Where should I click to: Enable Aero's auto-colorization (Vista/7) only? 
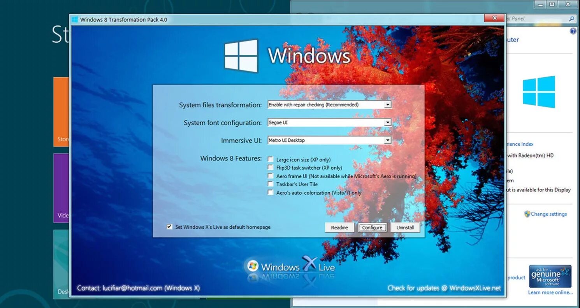(x=271, y=192)
